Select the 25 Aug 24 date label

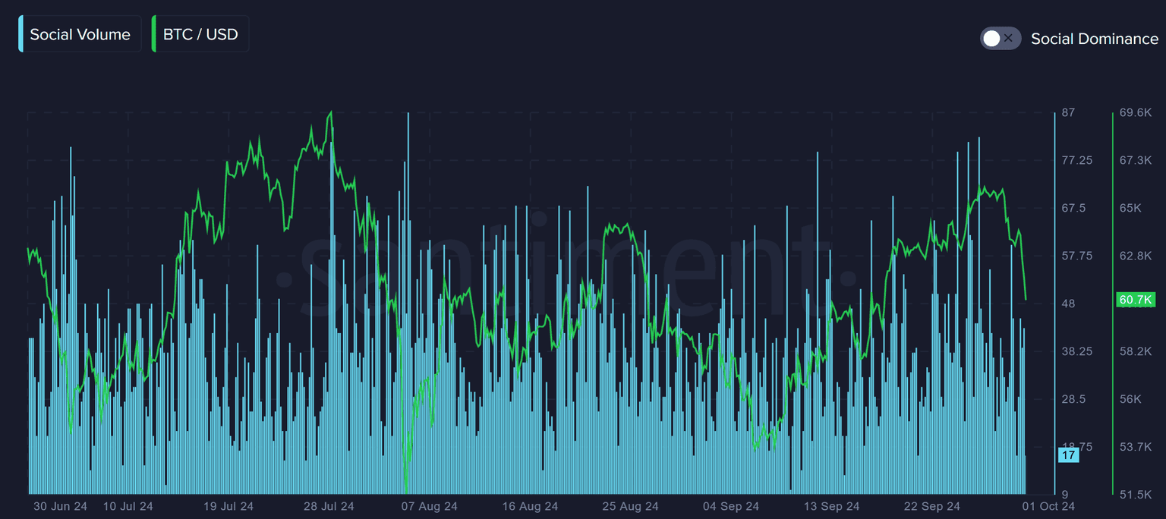(630, 506)
